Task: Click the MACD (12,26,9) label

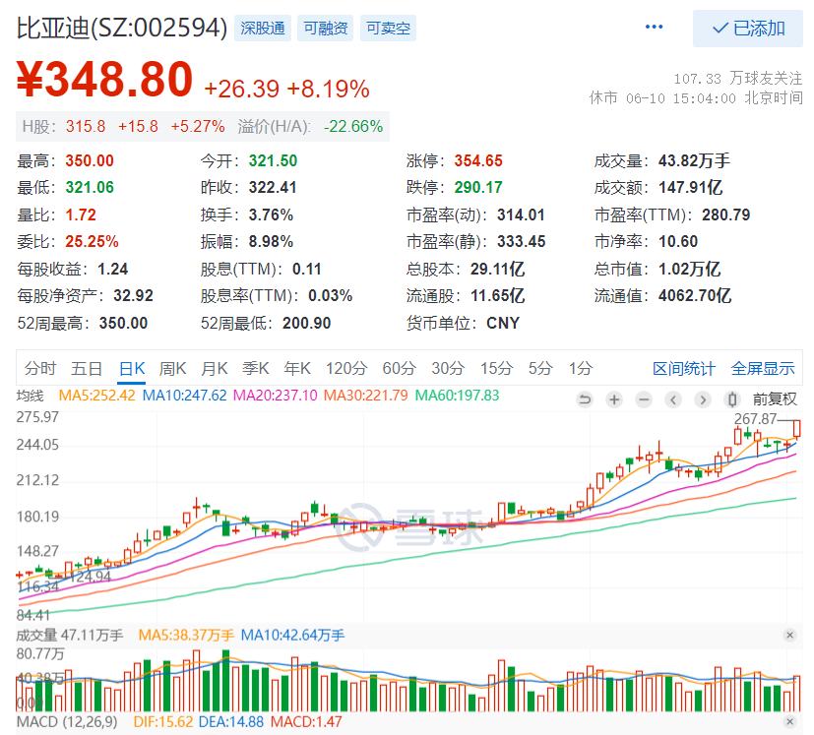Action: (67, 722)
